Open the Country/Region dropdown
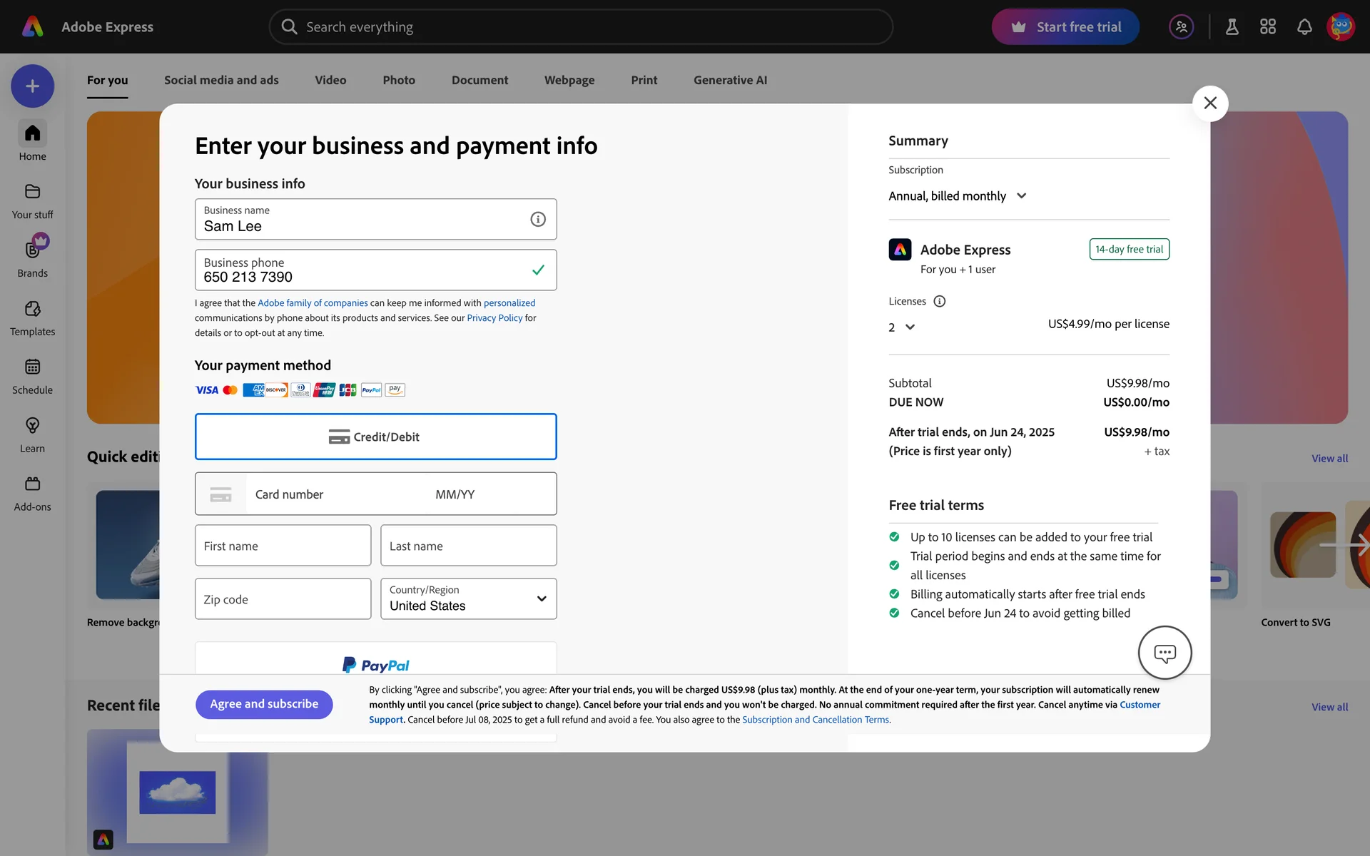Viewport: 1370px width, 856px height. [468, 598]
